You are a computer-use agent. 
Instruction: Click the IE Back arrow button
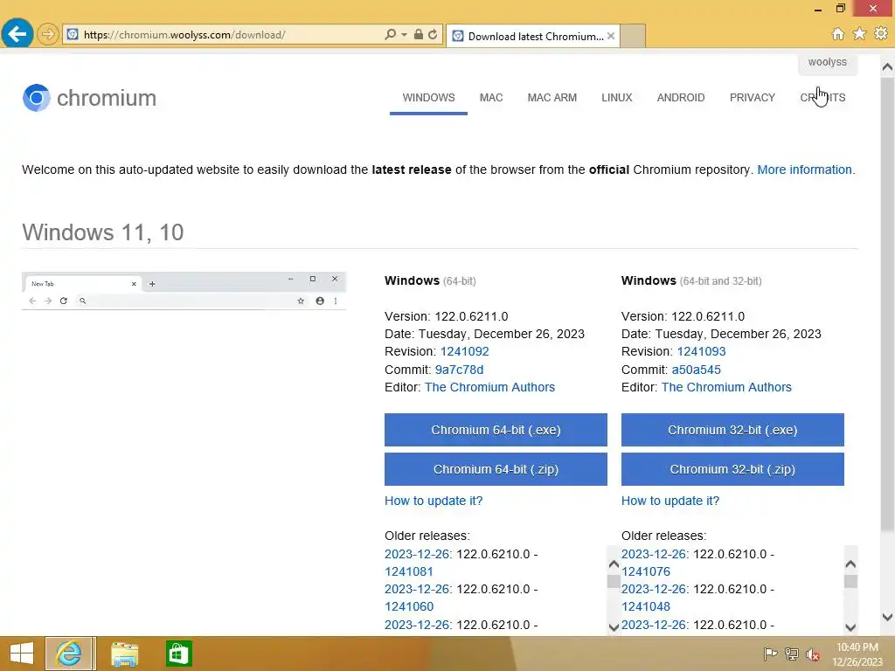[x=17, y=34]
